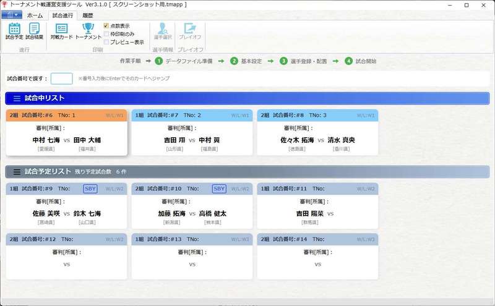Open the 履歴 tab
This screenshot has width=495, height=306.
pyautogui.click(x=87, y=15)
